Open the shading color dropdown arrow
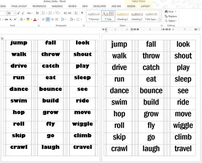 click(x=74, y=19)
